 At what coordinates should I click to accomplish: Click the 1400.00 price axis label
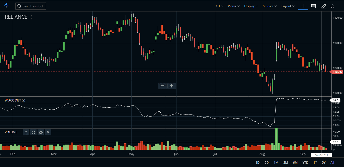338,18
